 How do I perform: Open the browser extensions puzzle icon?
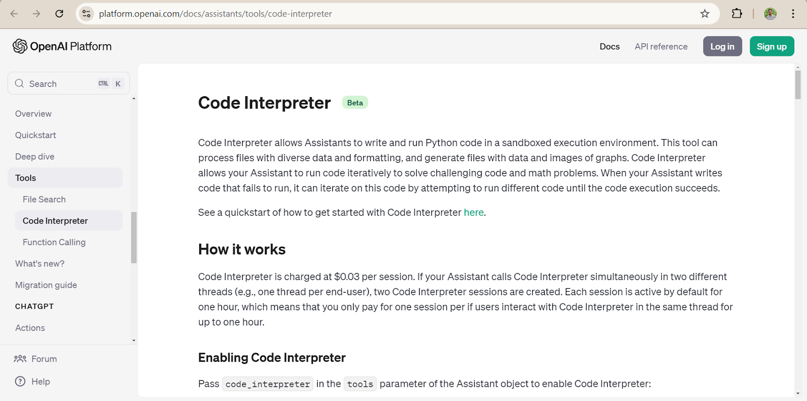(x=737, y=14)
